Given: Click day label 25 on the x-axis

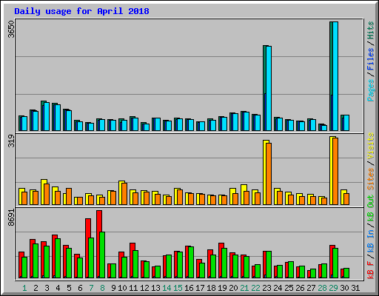Looking at the screenshot, I should (x=289, y=288).
